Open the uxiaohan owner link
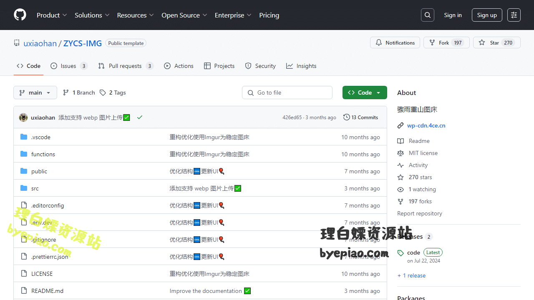Screen dimensions: 534x300 40,43
